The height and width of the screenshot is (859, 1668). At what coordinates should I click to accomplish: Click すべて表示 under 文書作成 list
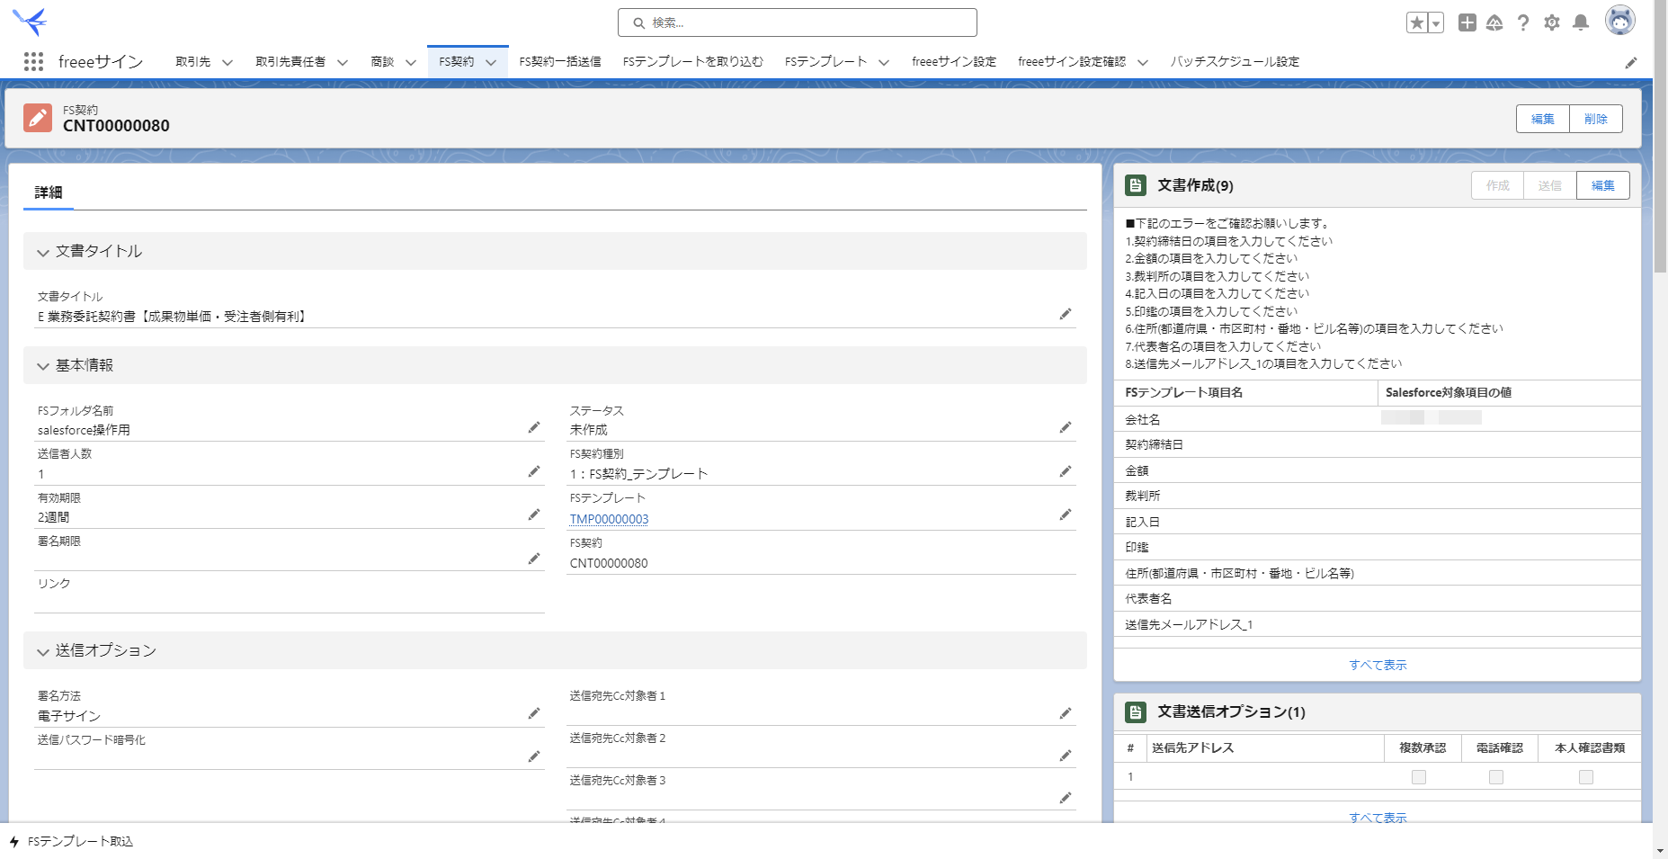coord(1378,666)
